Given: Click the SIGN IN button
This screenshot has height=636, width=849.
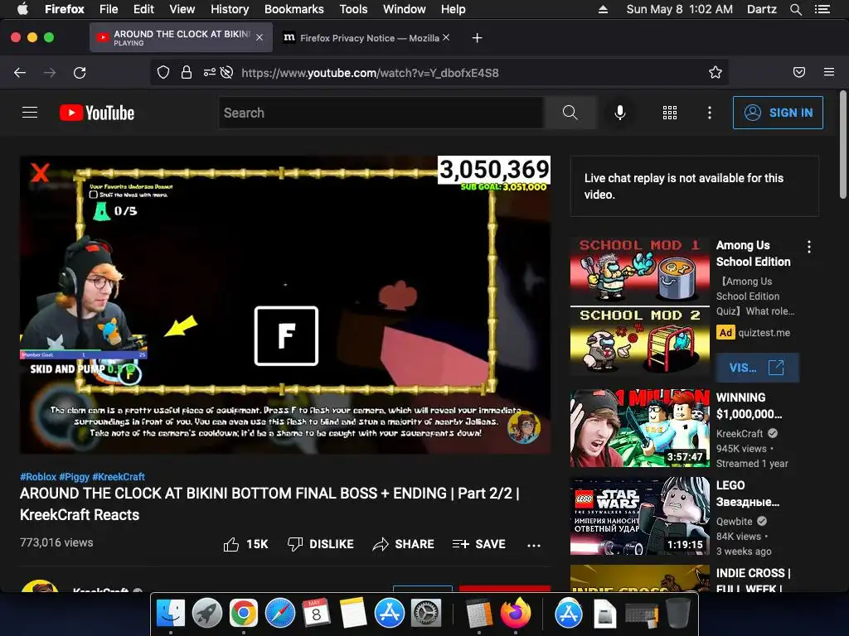Looking at the screenshot, I should point(778,113).
